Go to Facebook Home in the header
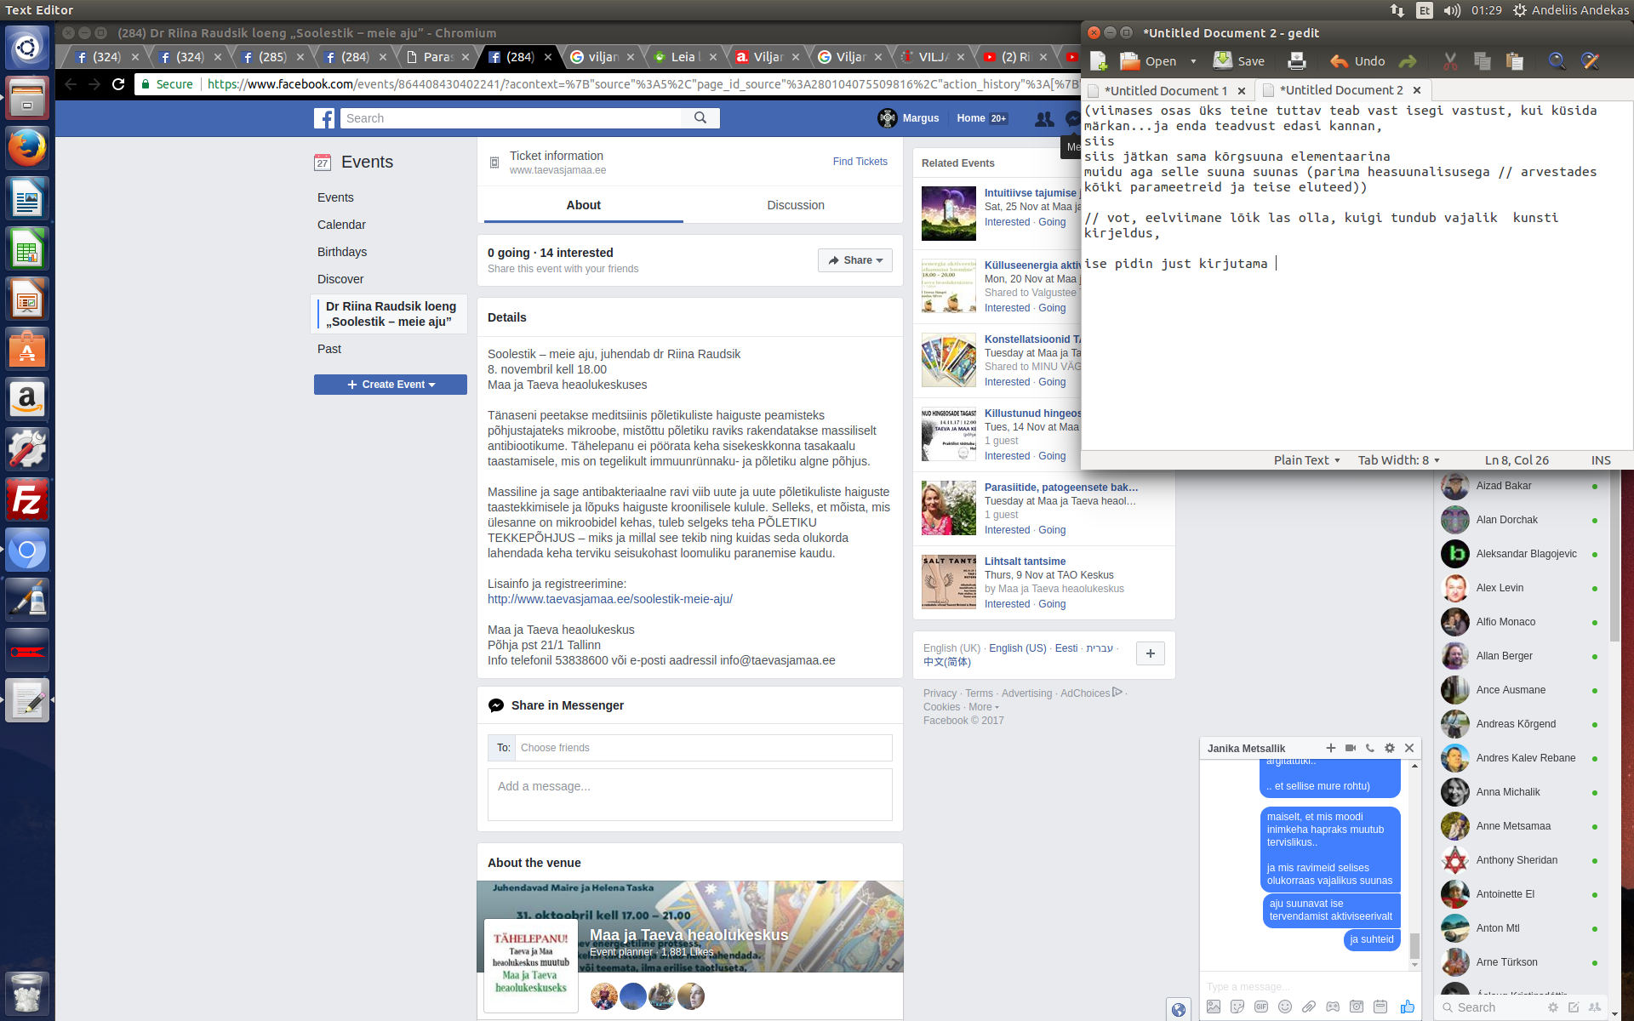1634x1021 pixels. (970, 118)
